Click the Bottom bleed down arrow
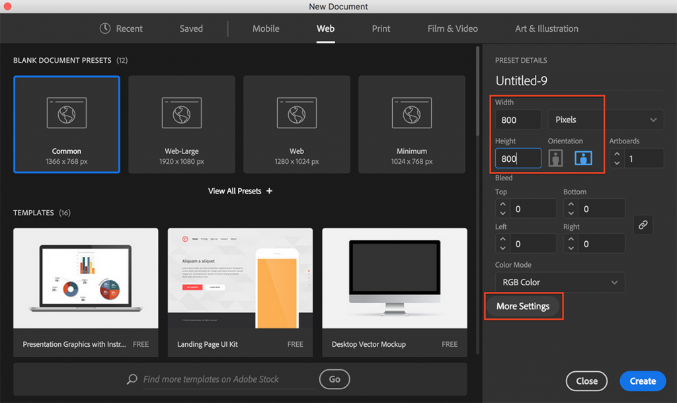The image size is (677, 403). [x=571, y=211]
